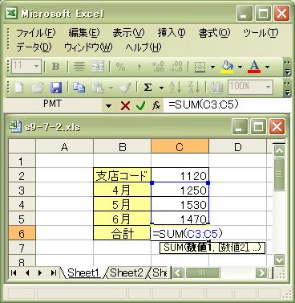
Task: Open ヘルプ(H) menu
Action: click(x=143, y=47)
